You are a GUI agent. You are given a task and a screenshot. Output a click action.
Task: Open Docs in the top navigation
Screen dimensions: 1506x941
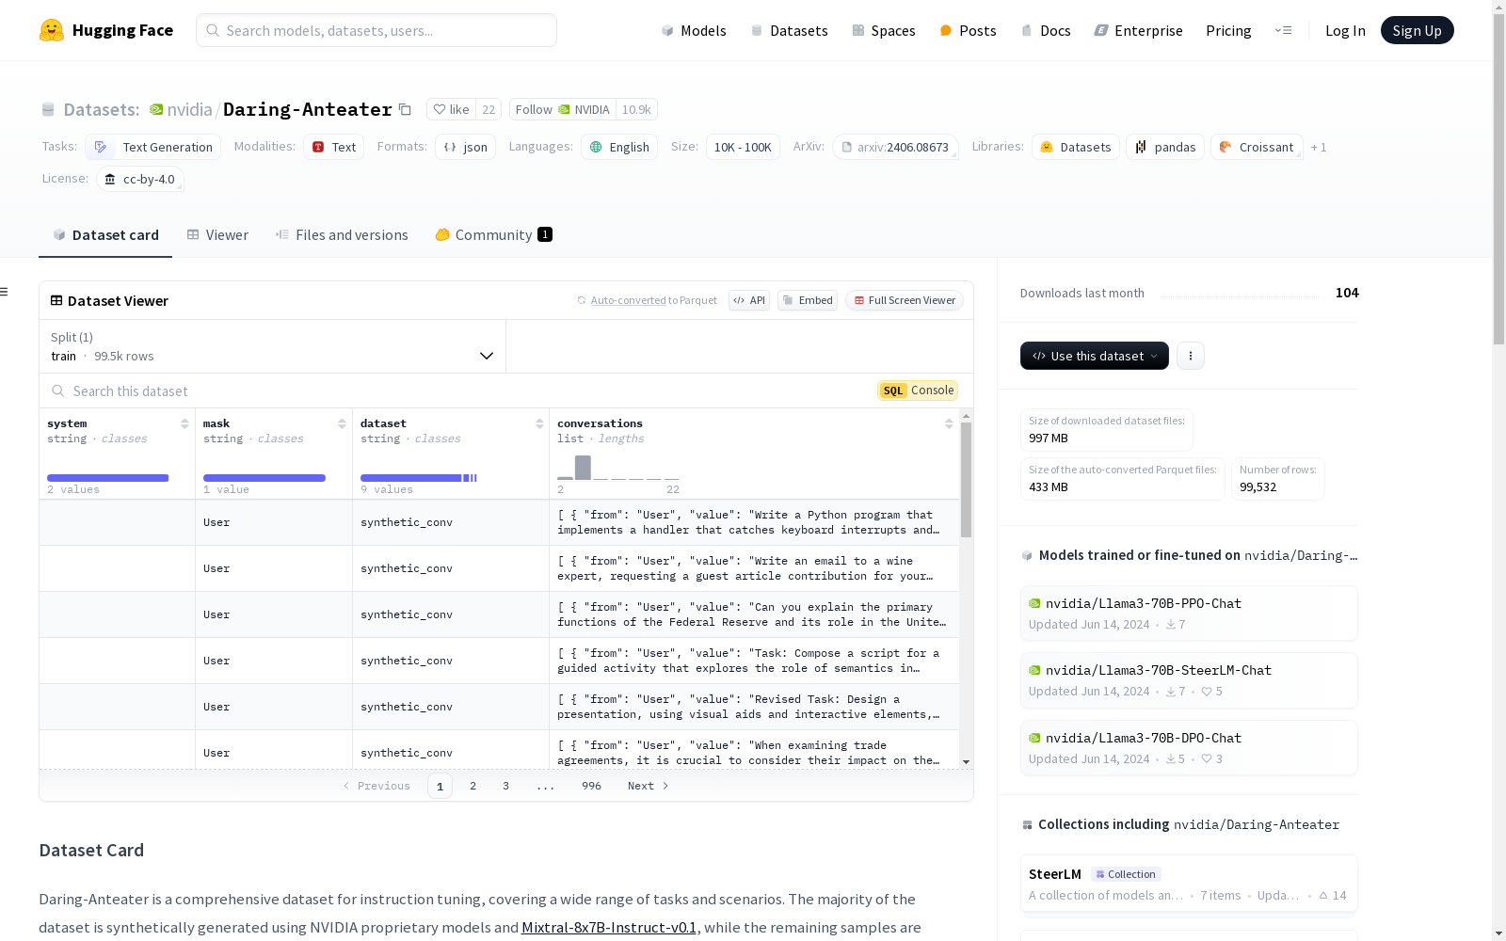pos(1046,30)
